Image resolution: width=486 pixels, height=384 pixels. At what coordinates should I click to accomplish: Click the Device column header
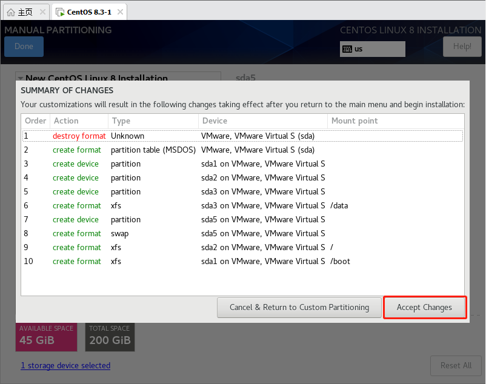(x=263, y=121)
